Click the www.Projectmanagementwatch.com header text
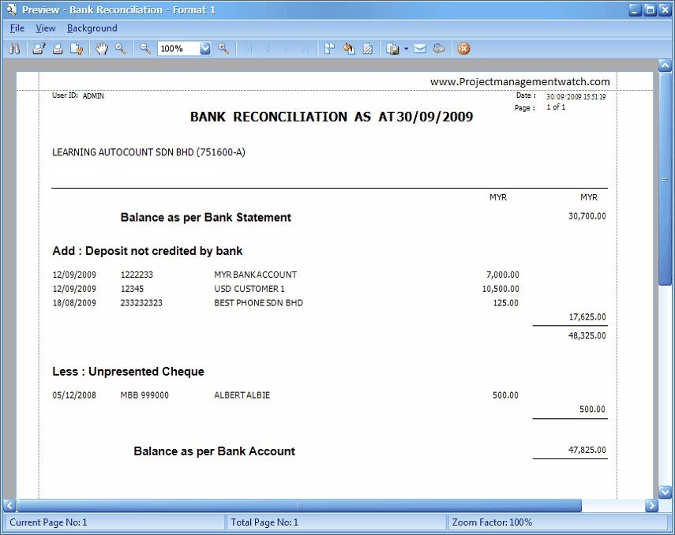The image size is (675, 535). [520, 82]
